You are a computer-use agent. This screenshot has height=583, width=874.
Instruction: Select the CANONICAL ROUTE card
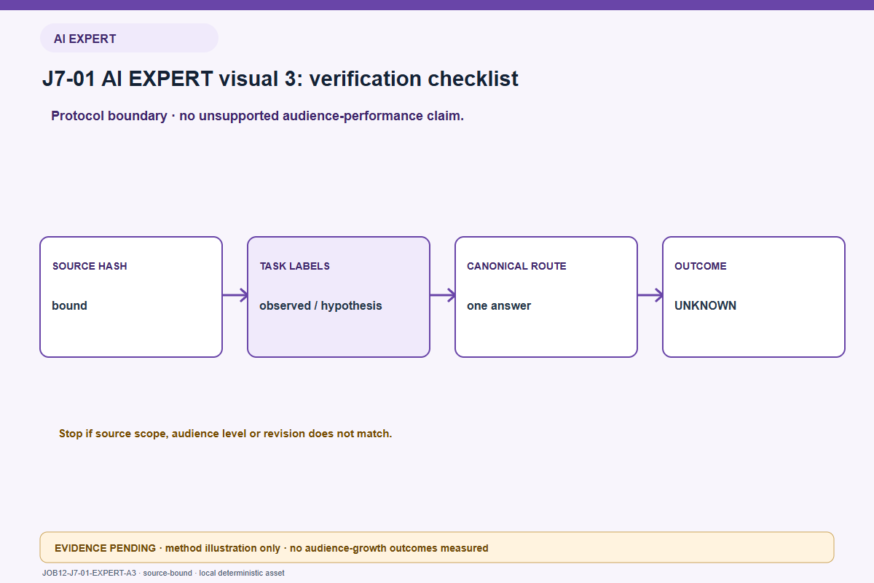pyautogui.click(x=546, y=297)
